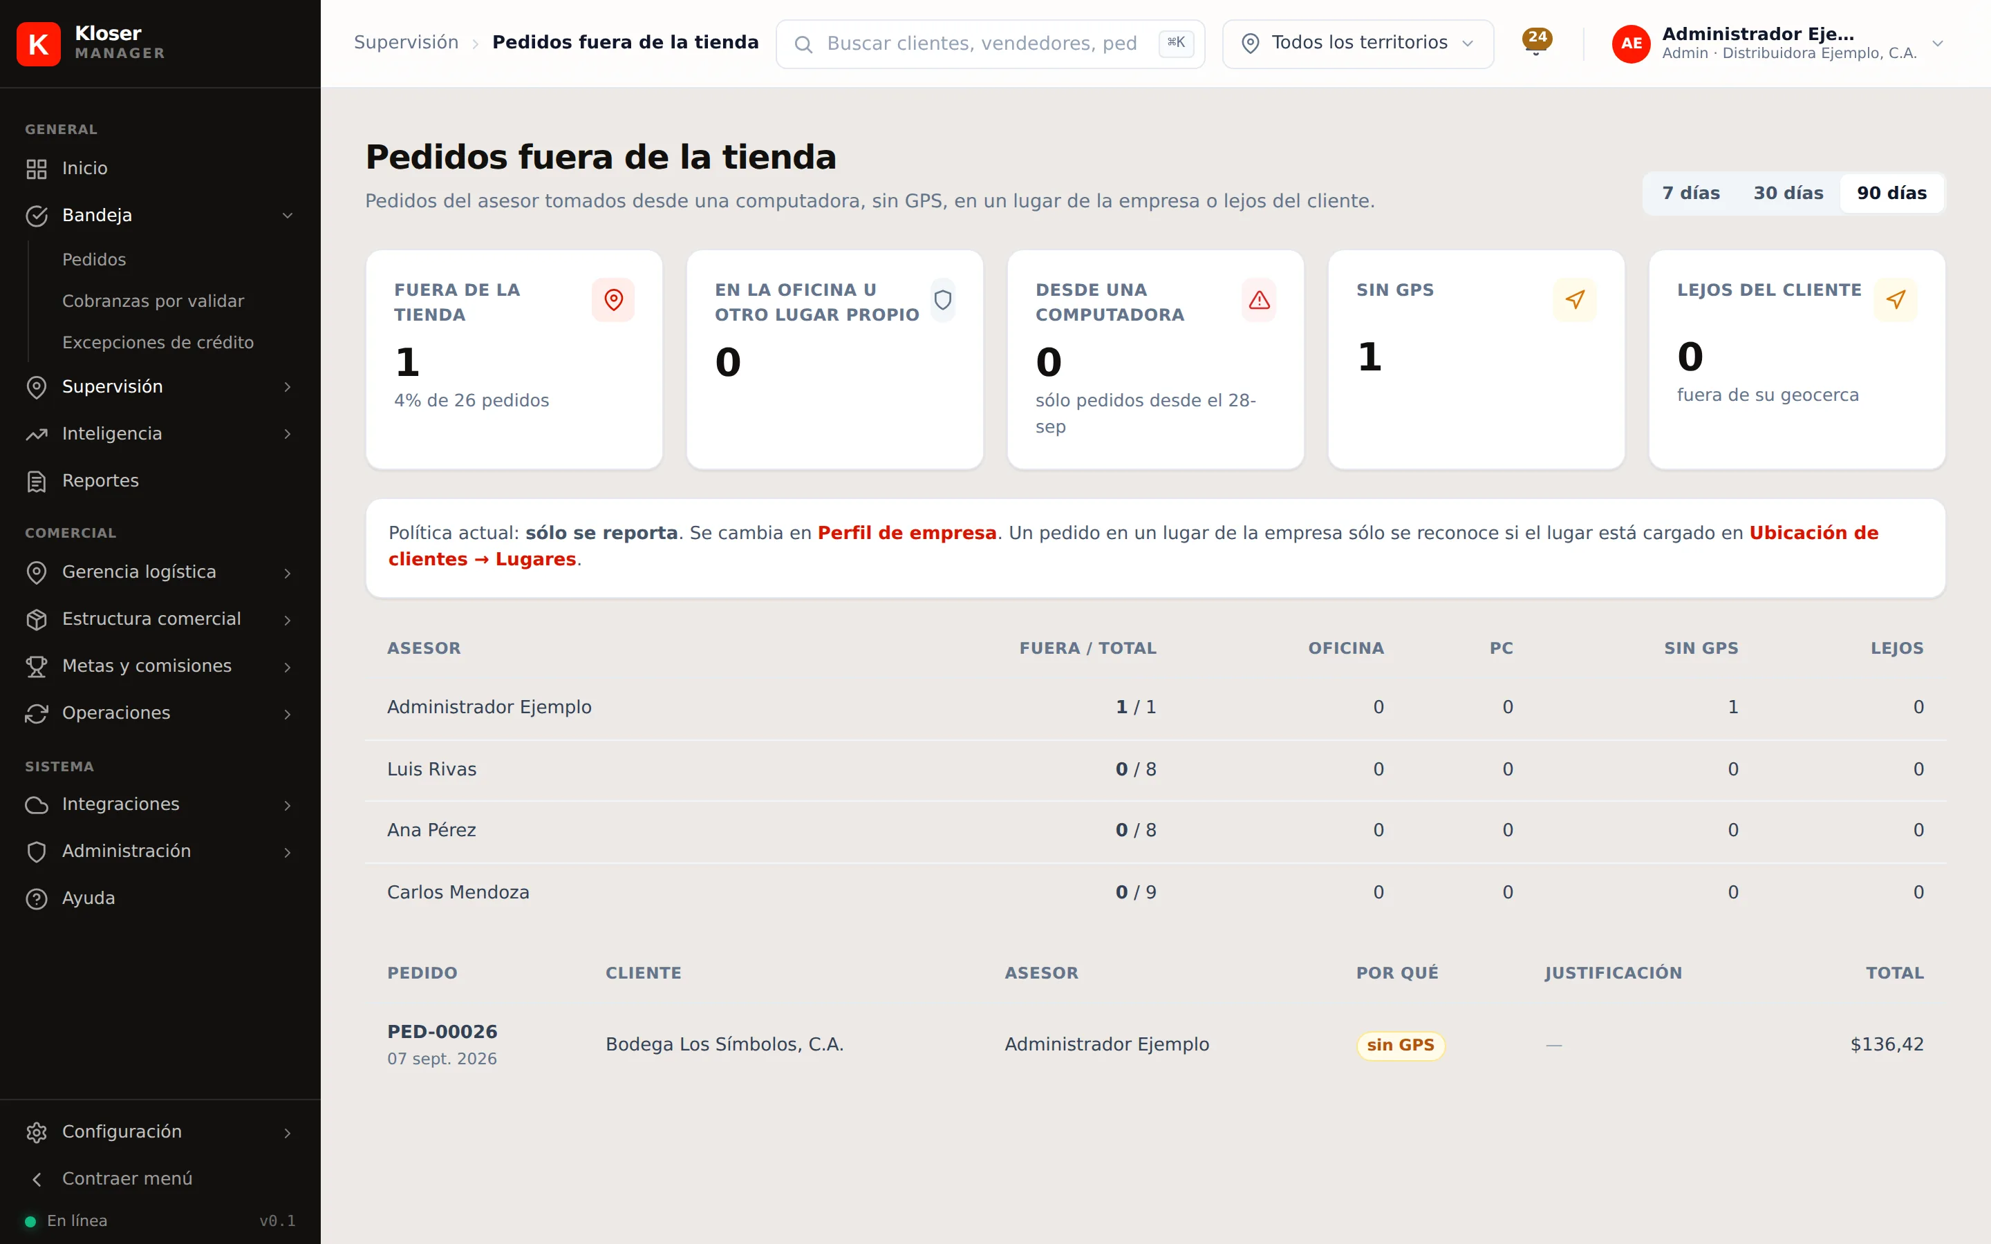The width and height of the screenshot is (1991, 1244).
Task: Expand Gerencia logística chevron
Action: [287, 573]
